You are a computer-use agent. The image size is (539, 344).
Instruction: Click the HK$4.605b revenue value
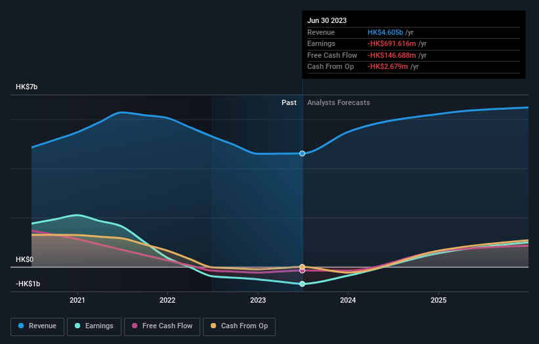point(385,32)
